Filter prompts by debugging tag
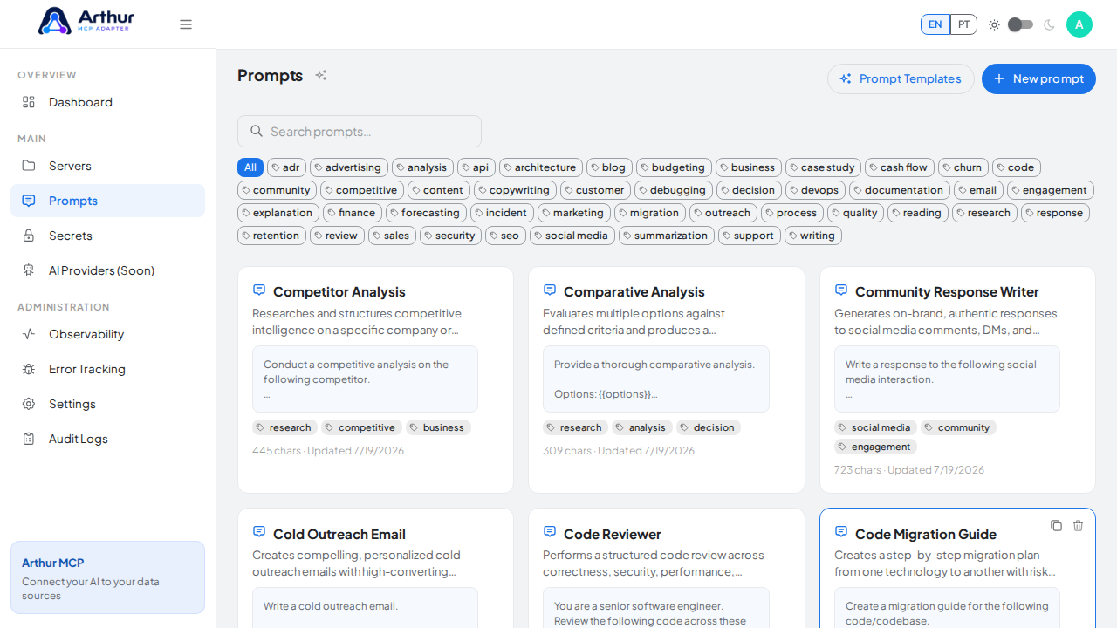1117x628 pixels. (x=674, y=190)
